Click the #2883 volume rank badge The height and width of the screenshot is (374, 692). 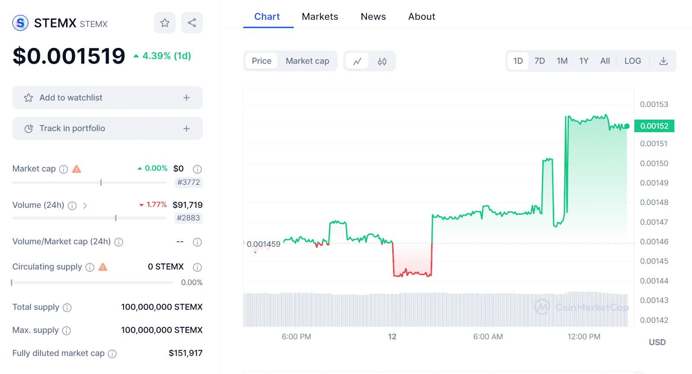(188, 218)
